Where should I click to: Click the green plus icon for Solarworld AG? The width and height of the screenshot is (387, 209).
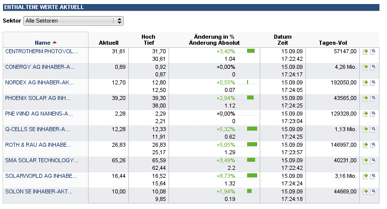point(366,176)
